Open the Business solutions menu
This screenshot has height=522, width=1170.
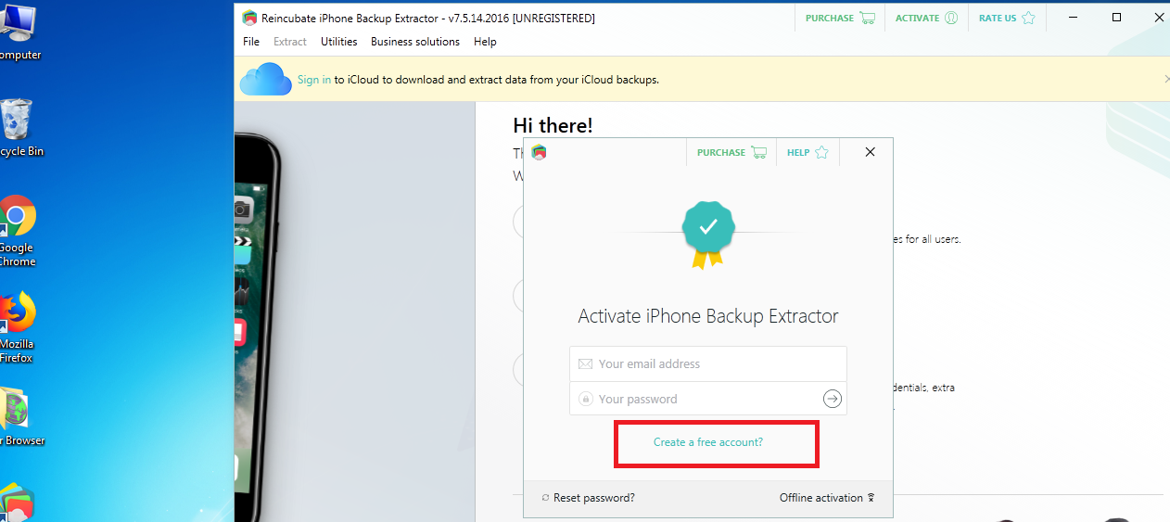point(415,42)
